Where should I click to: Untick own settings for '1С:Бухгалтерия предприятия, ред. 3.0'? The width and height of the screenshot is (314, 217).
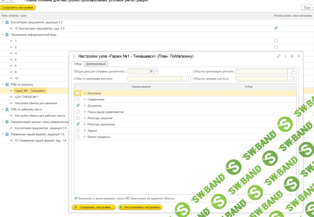point(276,28)
